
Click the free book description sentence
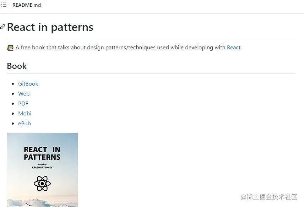point(121,47)
